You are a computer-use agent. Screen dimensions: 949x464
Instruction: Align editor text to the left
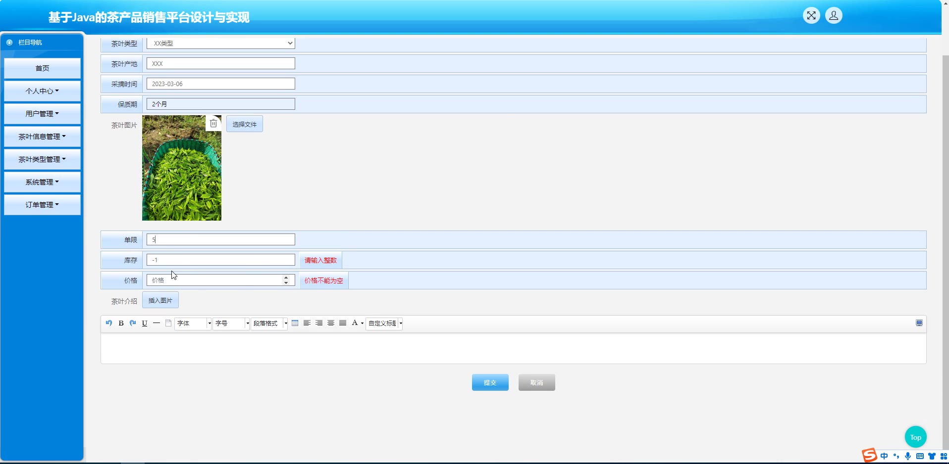[307, 323]
